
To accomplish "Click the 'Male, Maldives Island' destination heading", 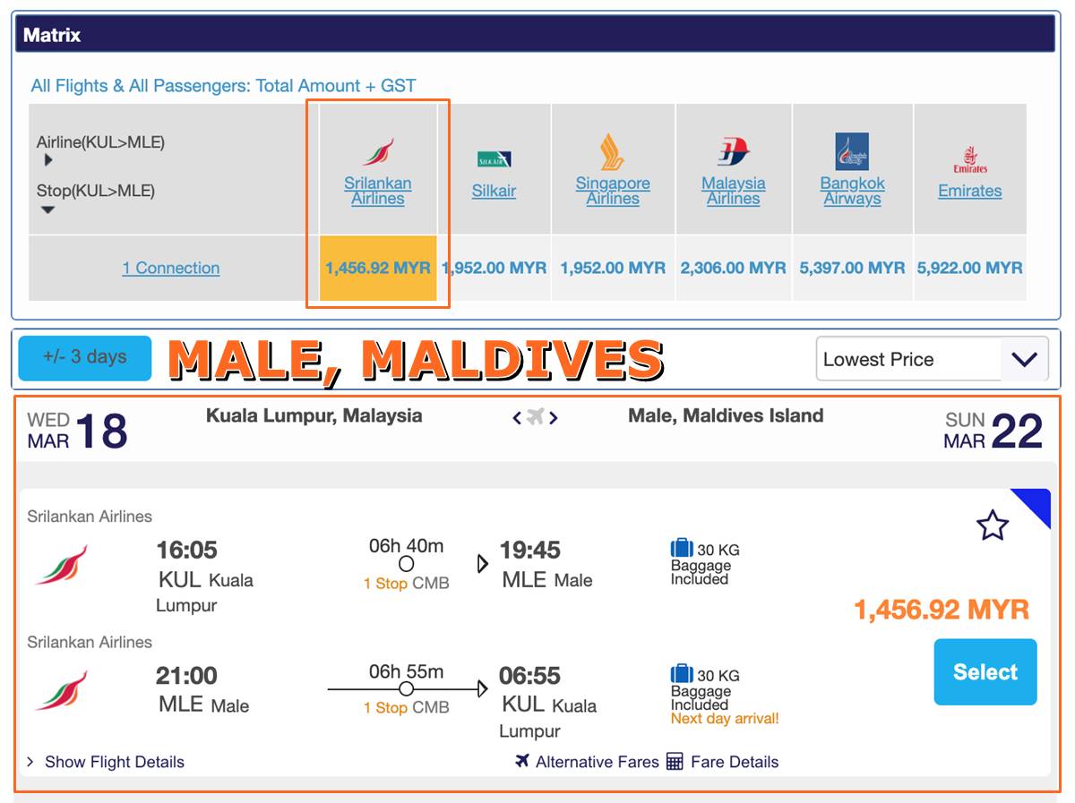I will click(x=726, y=415).
